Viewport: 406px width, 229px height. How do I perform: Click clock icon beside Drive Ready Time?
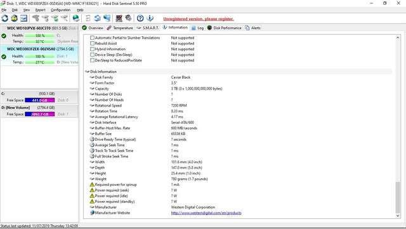(92, 140)
